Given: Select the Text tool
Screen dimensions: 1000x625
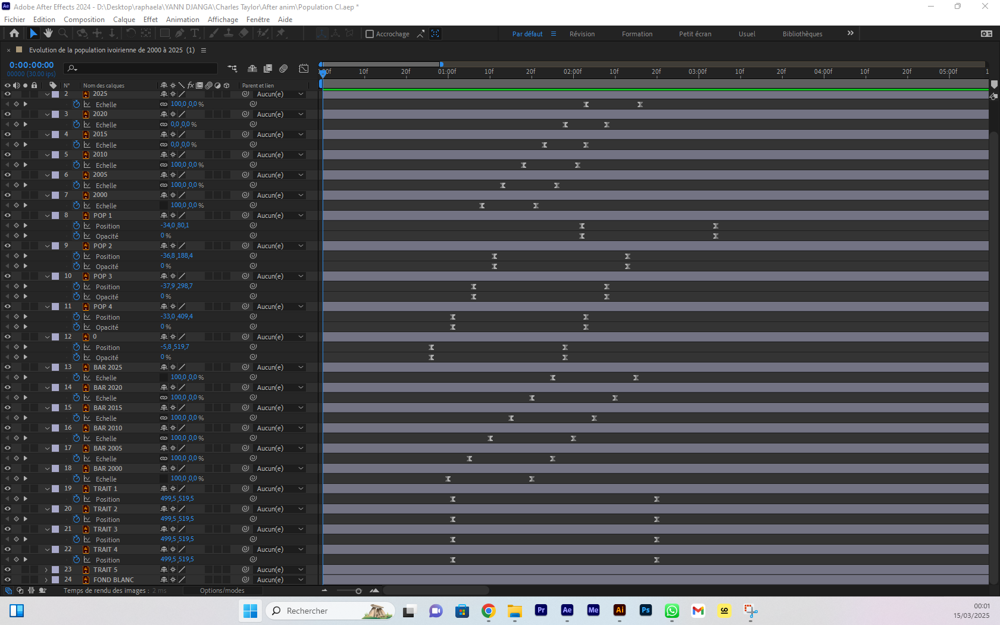Looking at the screenshot, I should (x=195, y=33).
